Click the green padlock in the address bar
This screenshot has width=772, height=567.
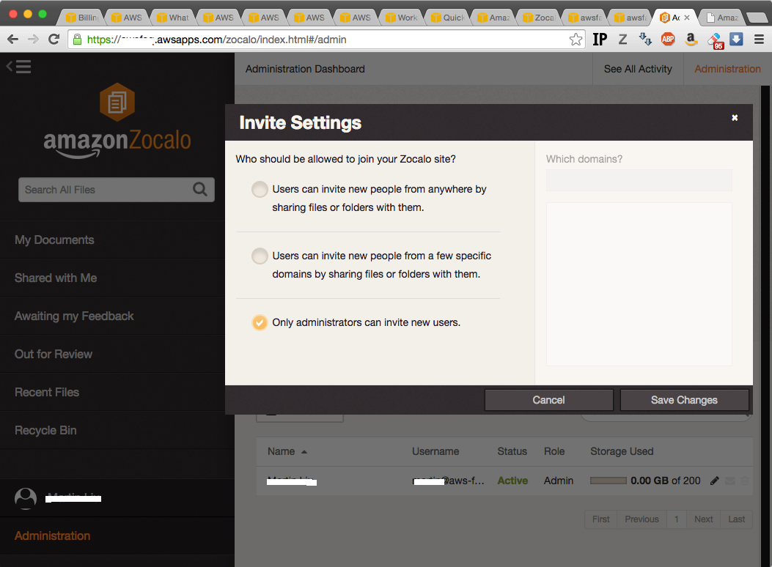(77, 40)
